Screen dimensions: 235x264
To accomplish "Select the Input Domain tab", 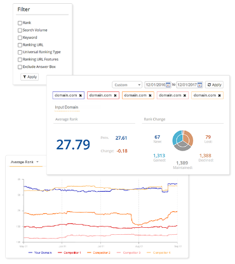I will click(67, 107).
